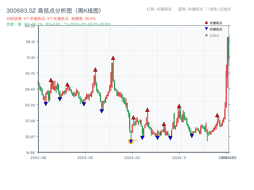
Task: Click the 58.12 y-axis label
Action: pyautogui.click(x=30, y=42)
